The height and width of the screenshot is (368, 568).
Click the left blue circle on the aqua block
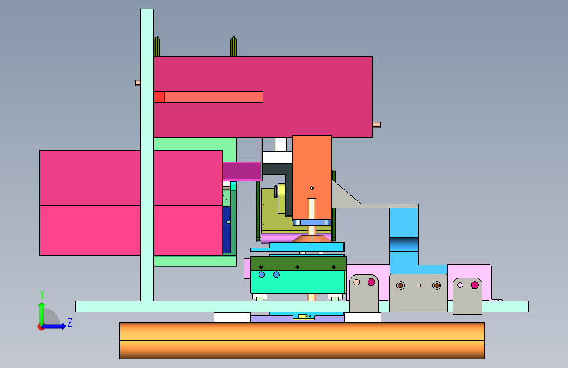click(x=262, y=275)
